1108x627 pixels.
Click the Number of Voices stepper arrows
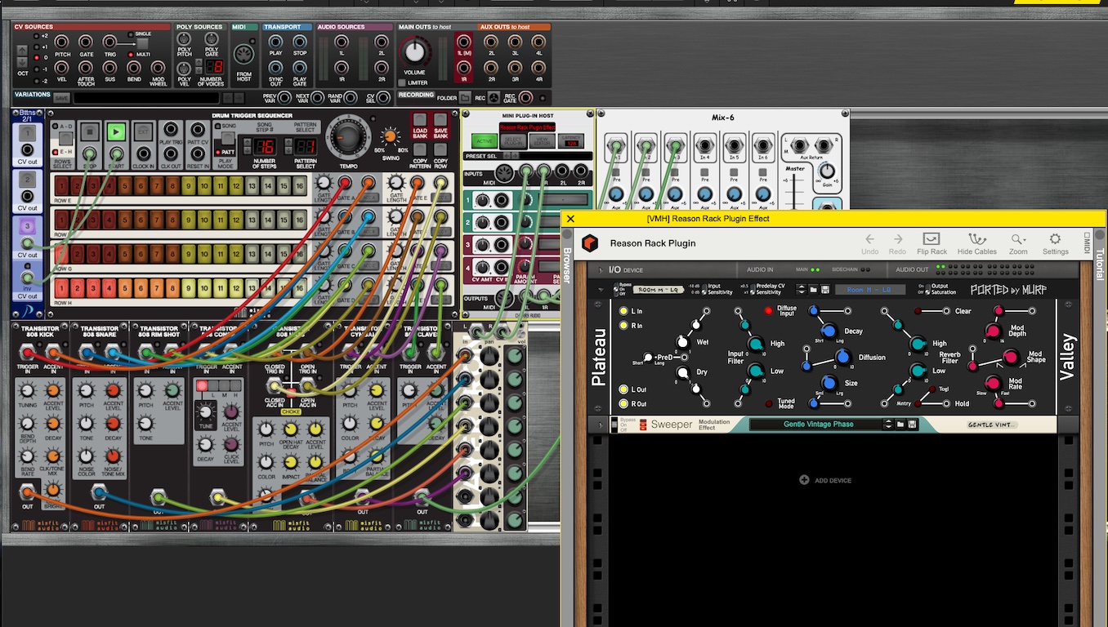[x=199, y=66]
